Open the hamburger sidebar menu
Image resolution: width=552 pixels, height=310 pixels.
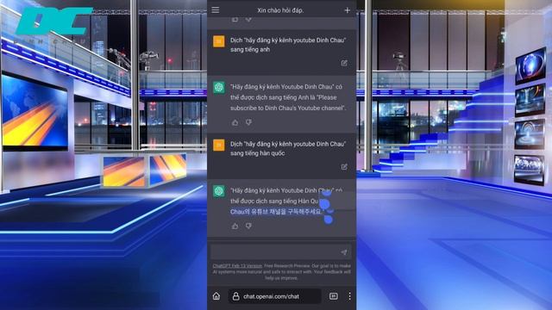pyautogui.click(x=216, y=9)
